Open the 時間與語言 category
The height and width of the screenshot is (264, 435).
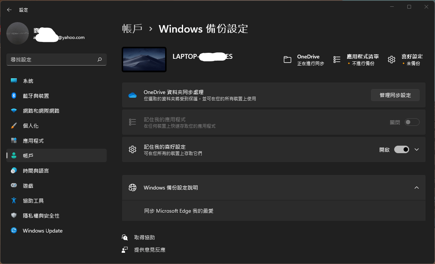pyautogui.click(x=57, y=171)
